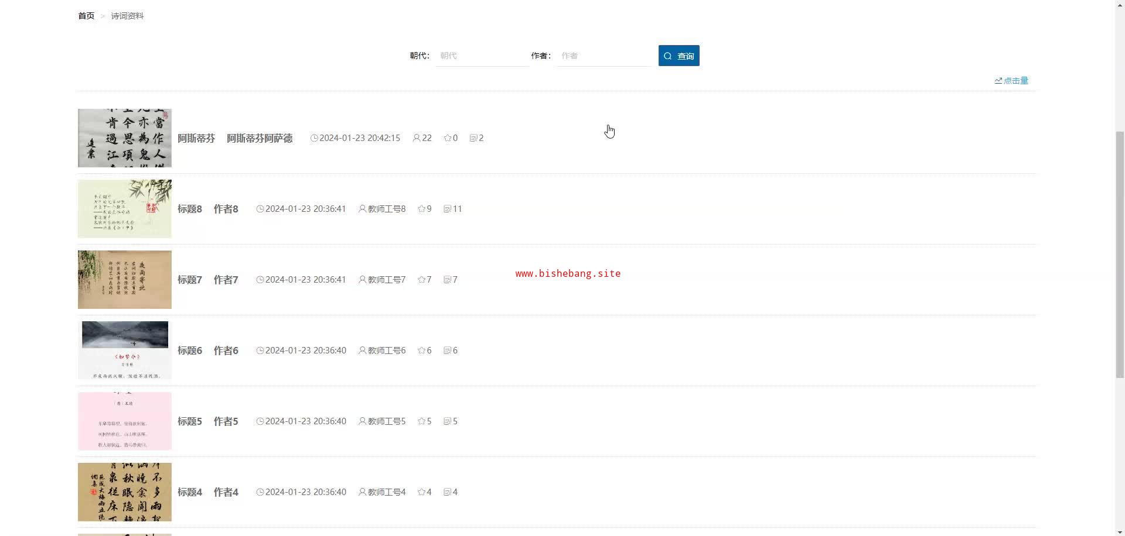Open the 标题6 ink landscape thumbnail
Image resolution: width=1125 pixels, height=536 pixels.
pos(125,351)
